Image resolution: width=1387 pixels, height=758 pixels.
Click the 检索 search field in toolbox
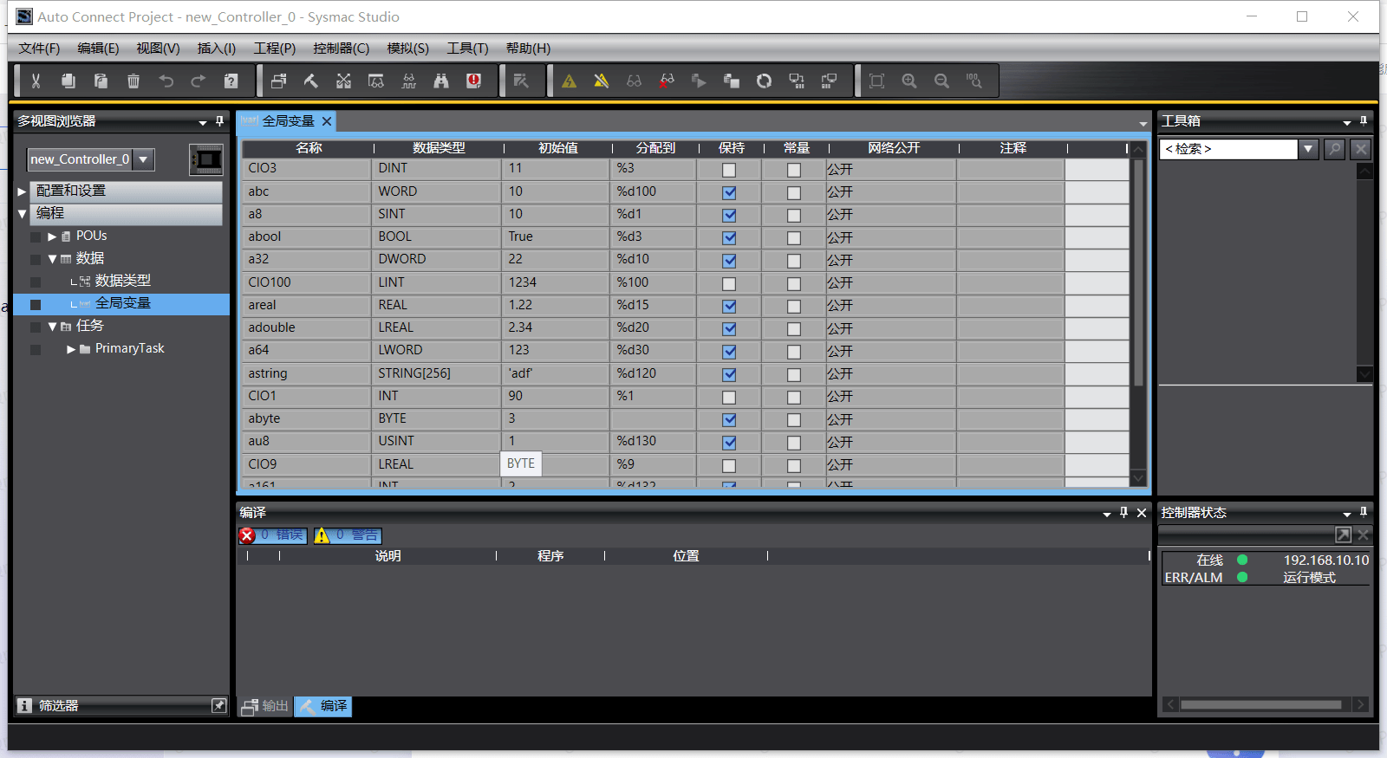1227,149
